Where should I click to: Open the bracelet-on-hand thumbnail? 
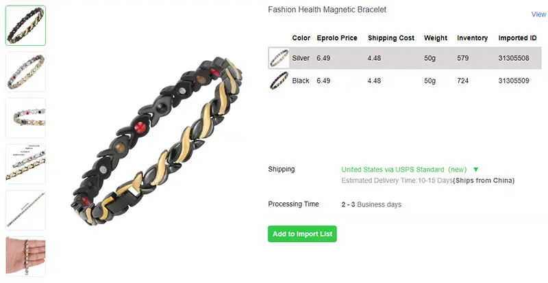coord(25,256)
